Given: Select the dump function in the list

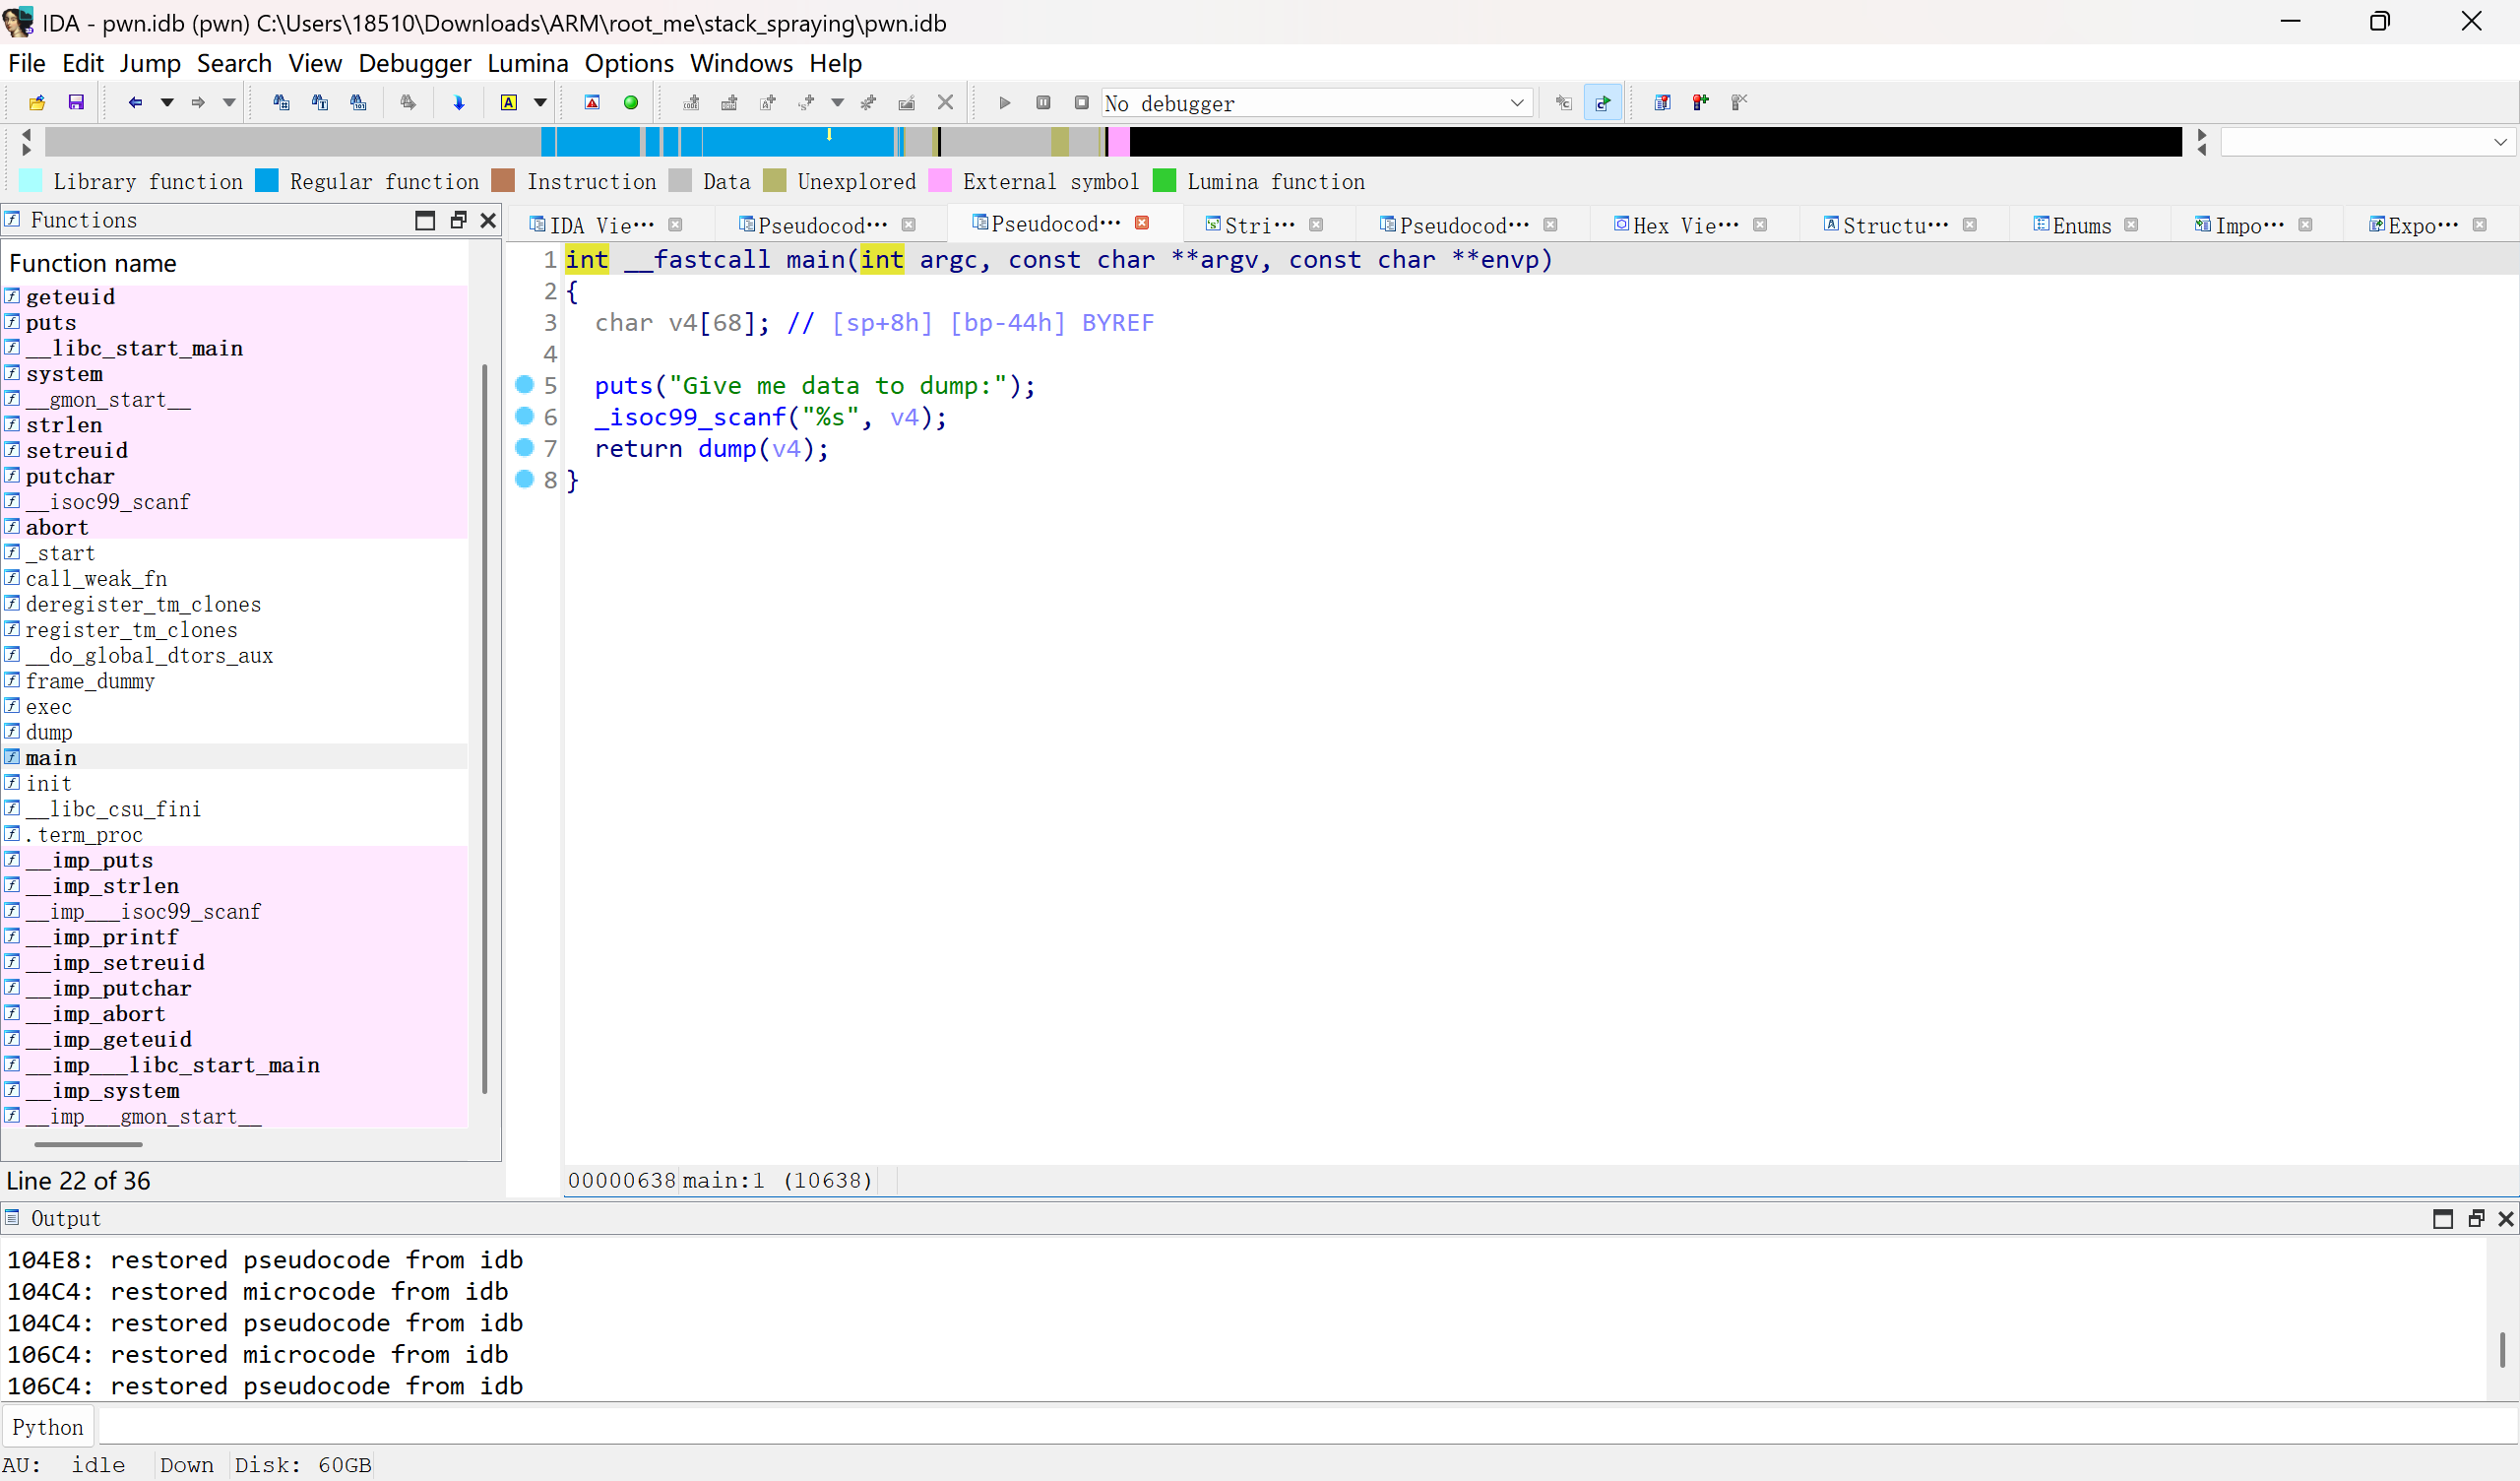Looking at the screenshot, I should pos(49,732).
